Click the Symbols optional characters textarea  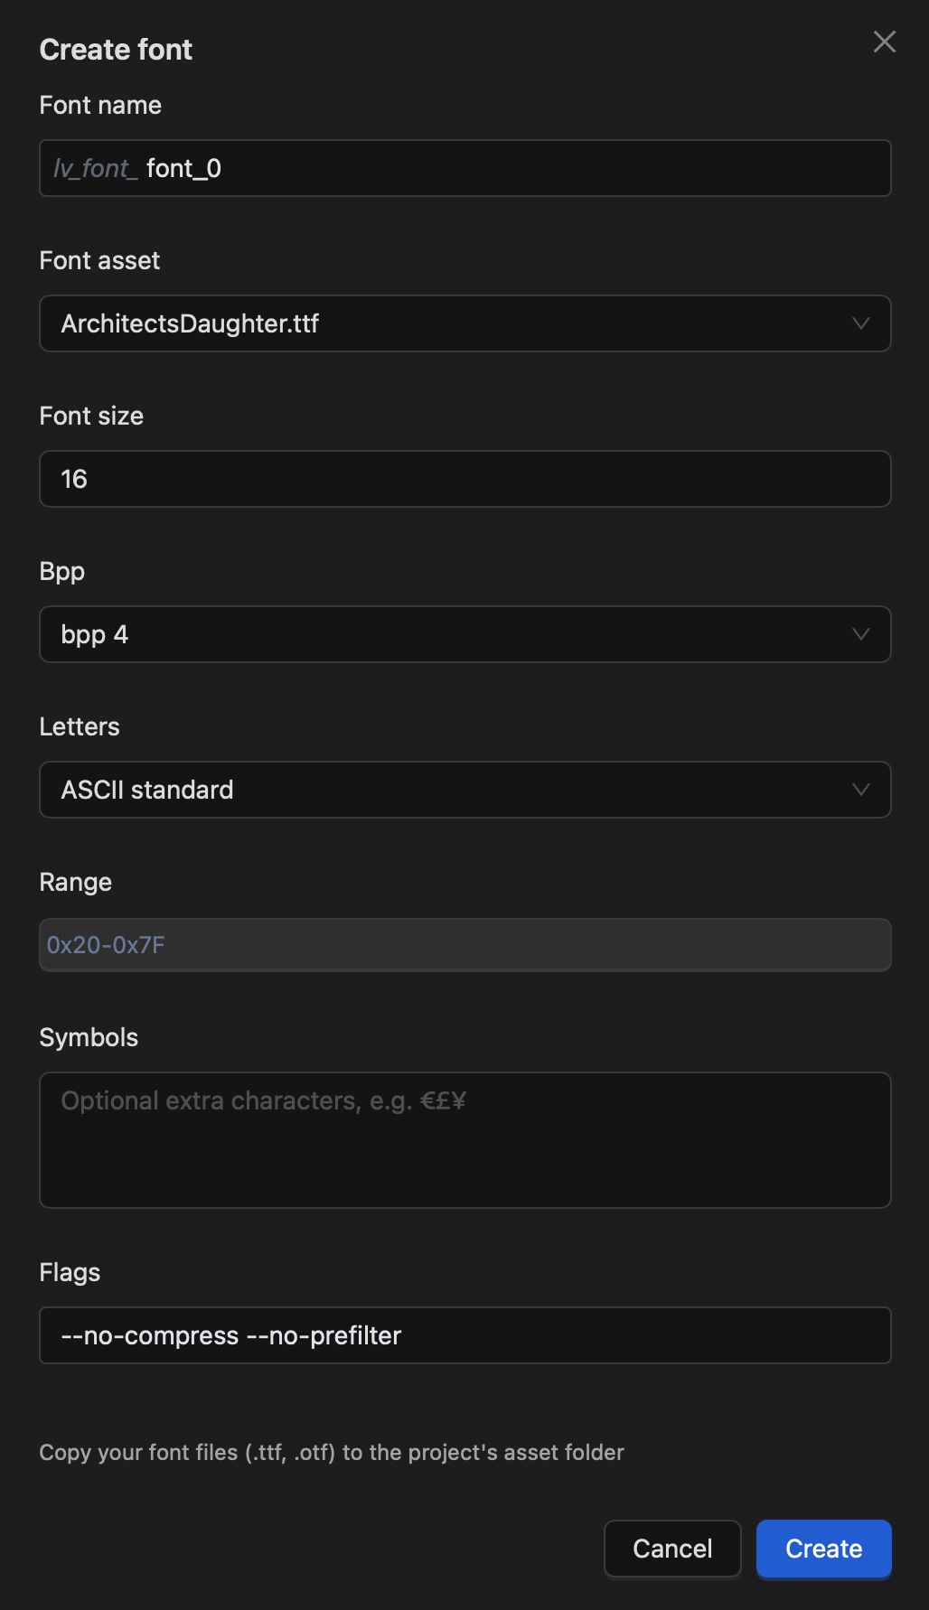464,1140
